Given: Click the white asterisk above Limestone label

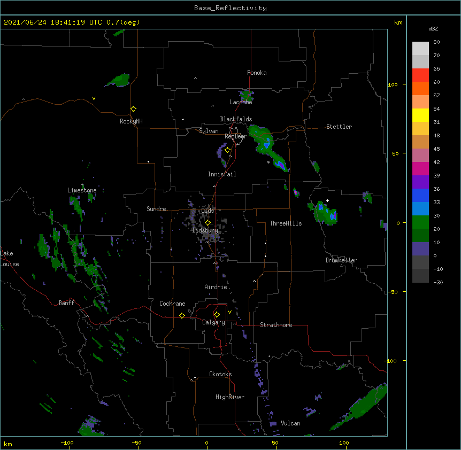Looking at the screenshot, I should (x=82, y=185).
